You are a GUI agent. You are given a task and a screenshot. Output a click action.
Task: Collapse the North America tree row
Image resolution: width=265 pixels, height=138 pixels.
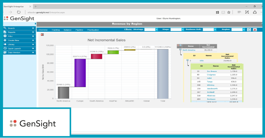click(180, 50)
